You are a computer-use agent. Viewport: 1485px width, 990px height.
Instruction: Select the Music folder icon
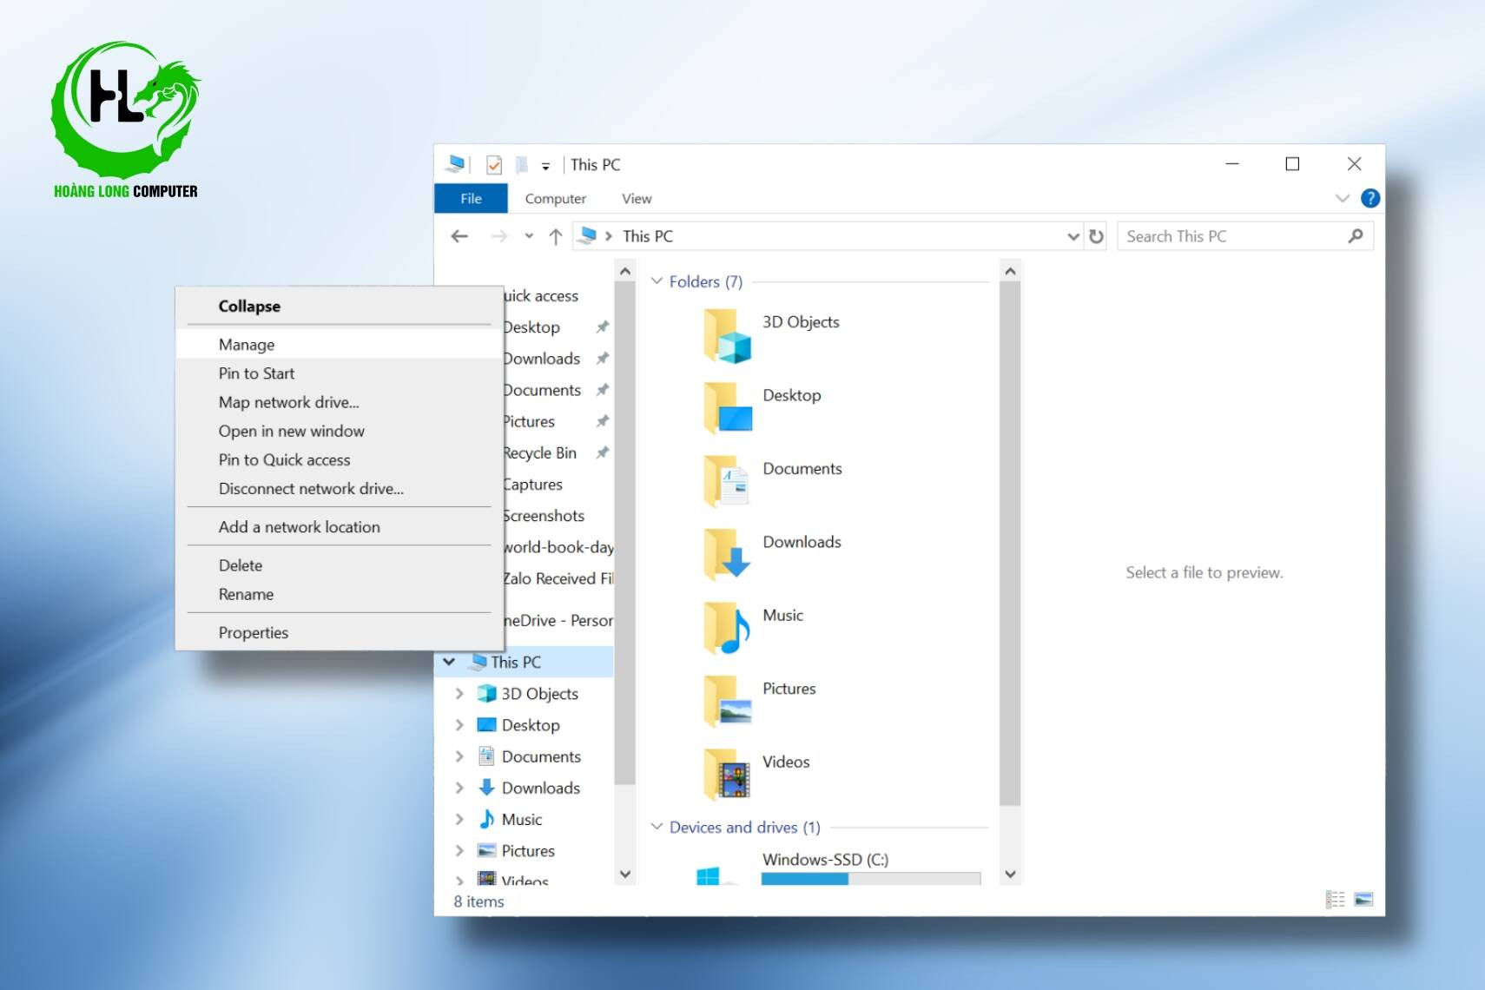pos(728,628)
